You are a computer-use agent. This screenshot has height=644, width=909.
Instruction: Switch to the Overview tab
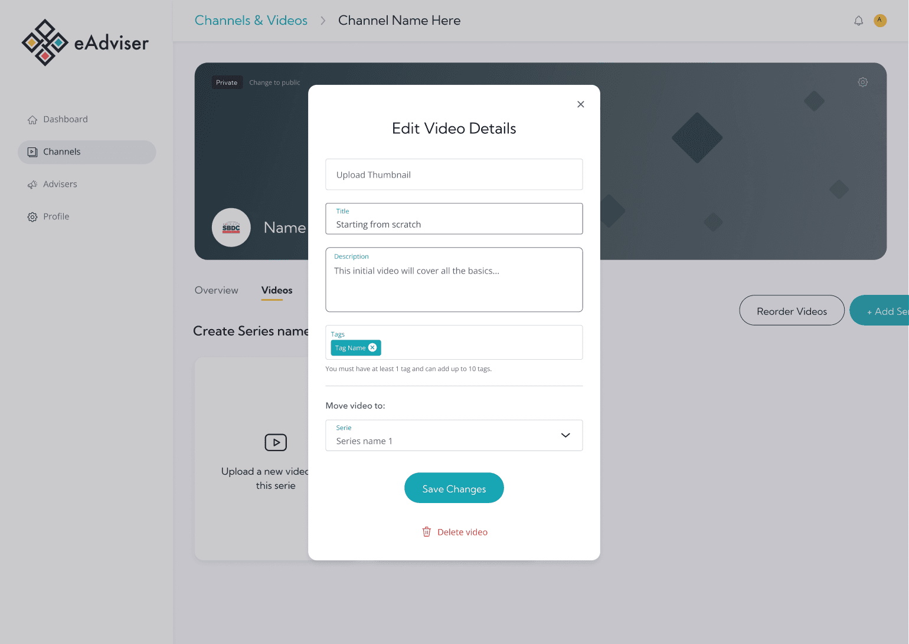(x=216, y=290)
